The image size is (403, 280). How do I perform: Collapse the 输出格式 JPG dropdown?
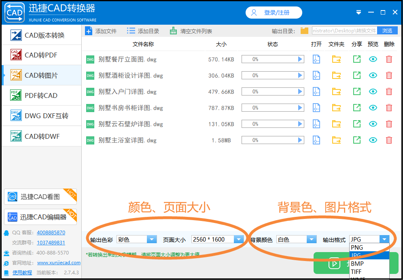pos(384,240)
